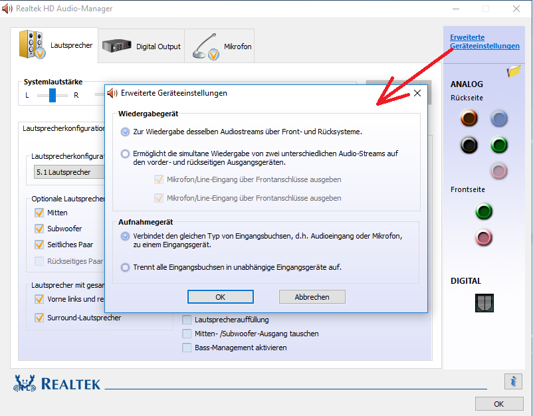533x416 pixels.
Task: Click the pink front-panel microphone jack
Action: point(483,237)
